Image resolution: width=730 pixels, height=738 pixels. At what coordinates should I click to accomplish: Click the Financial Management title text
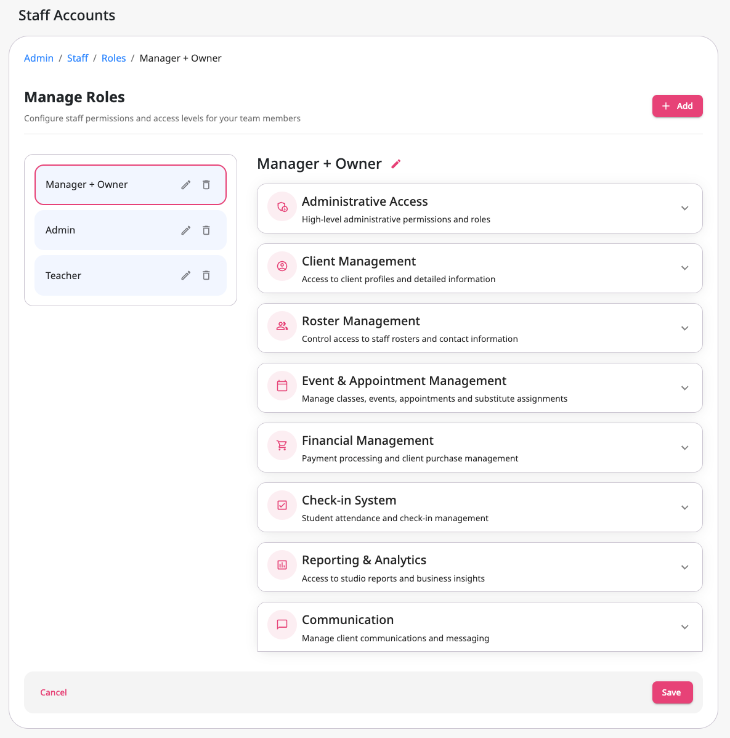pyautogui.click(x=368, y=440)
